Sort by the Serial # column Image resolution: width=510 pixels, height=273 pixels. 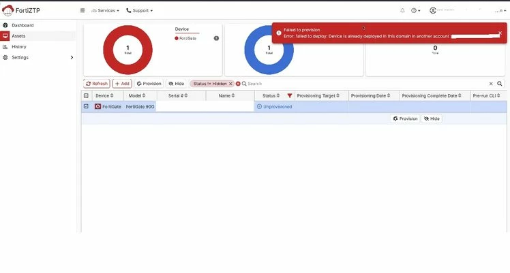click(x=178, y=95)
